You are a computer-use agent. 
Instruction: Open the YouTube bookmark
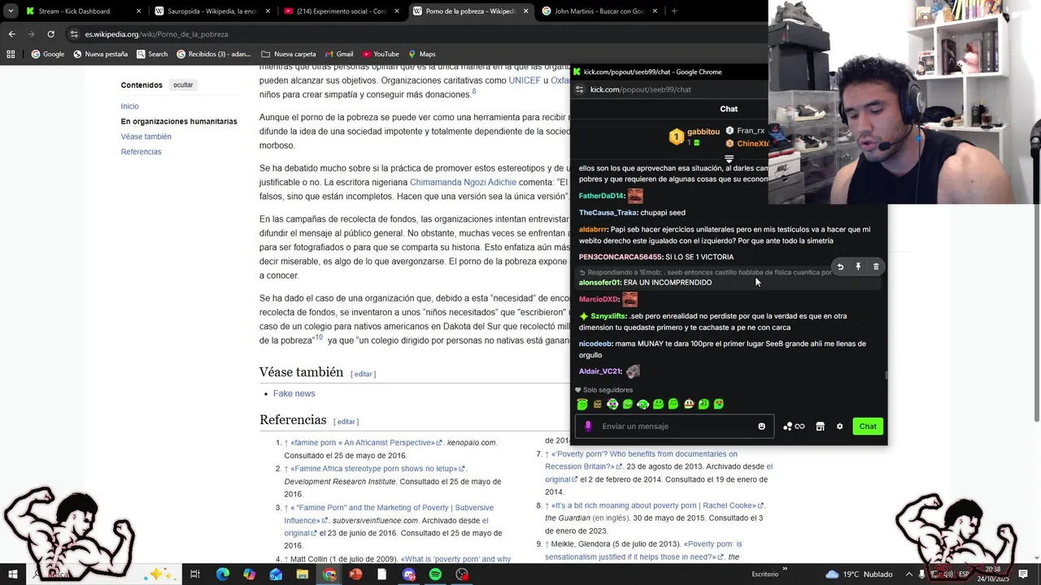pos(381,54)
